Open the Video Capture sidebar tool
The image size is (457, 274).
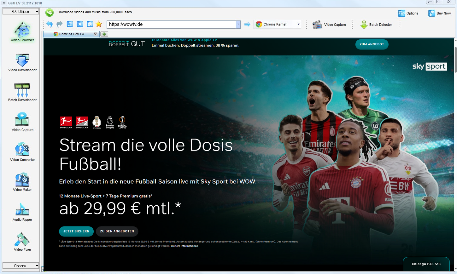click(x=22, y=122)
